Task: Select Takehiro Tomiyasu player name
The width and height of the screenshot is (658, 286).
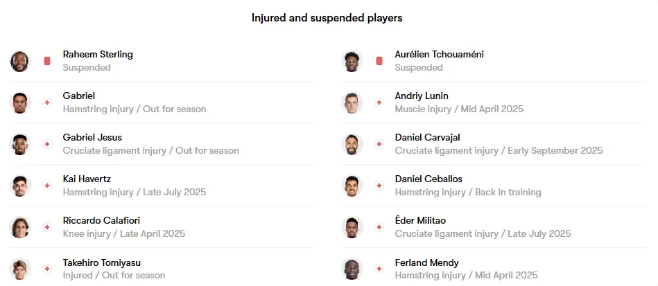Action: 101,263
